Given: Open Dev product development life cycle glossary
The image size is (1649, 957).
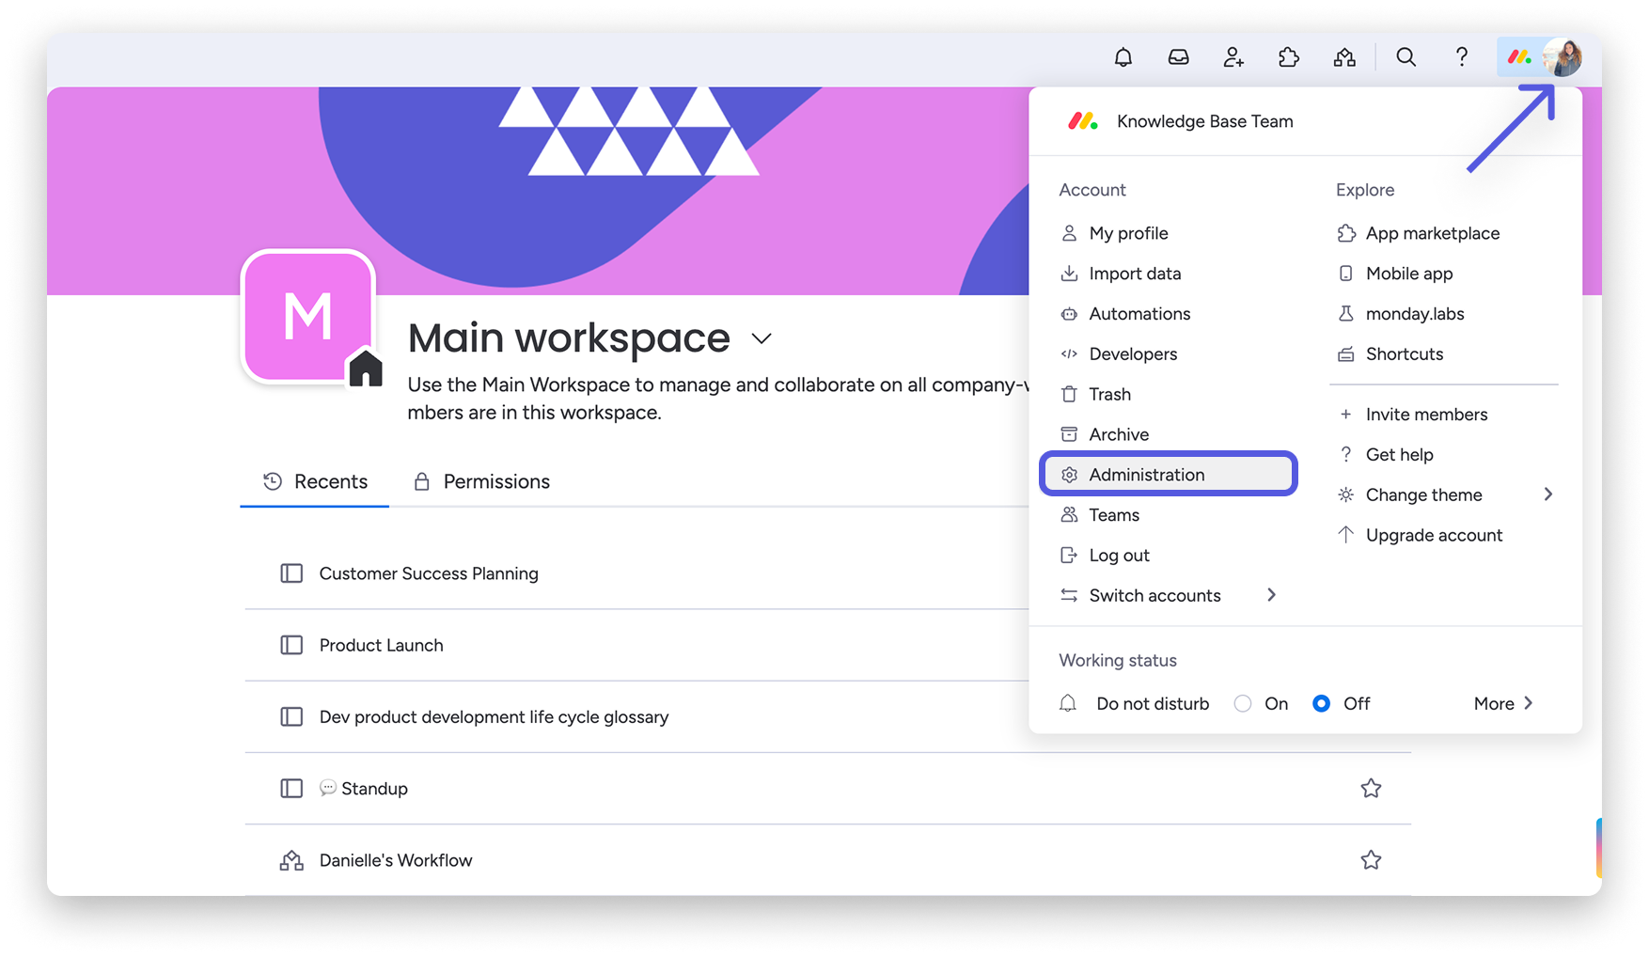Looking at the screenshot, I should pyautogui.click(x=494, y=716).
